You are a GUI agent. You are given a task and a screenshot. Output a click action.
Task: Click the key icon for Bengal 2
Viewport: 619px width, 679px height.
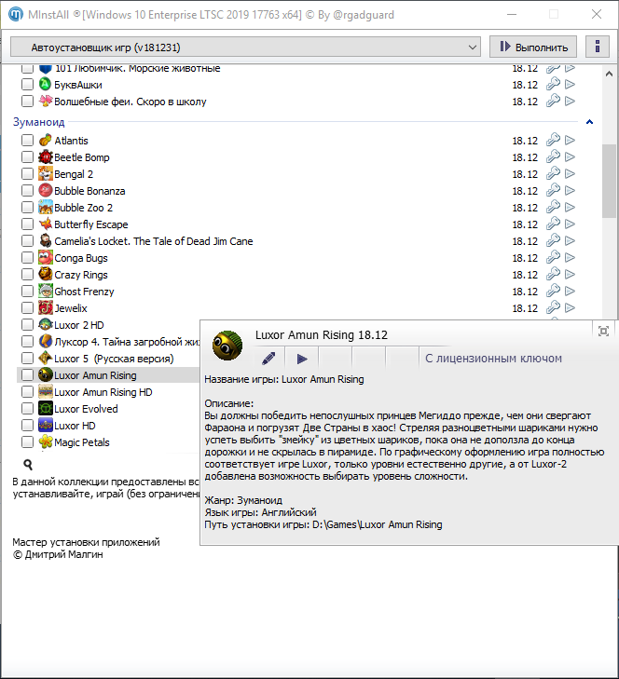[x=553, y=173]
